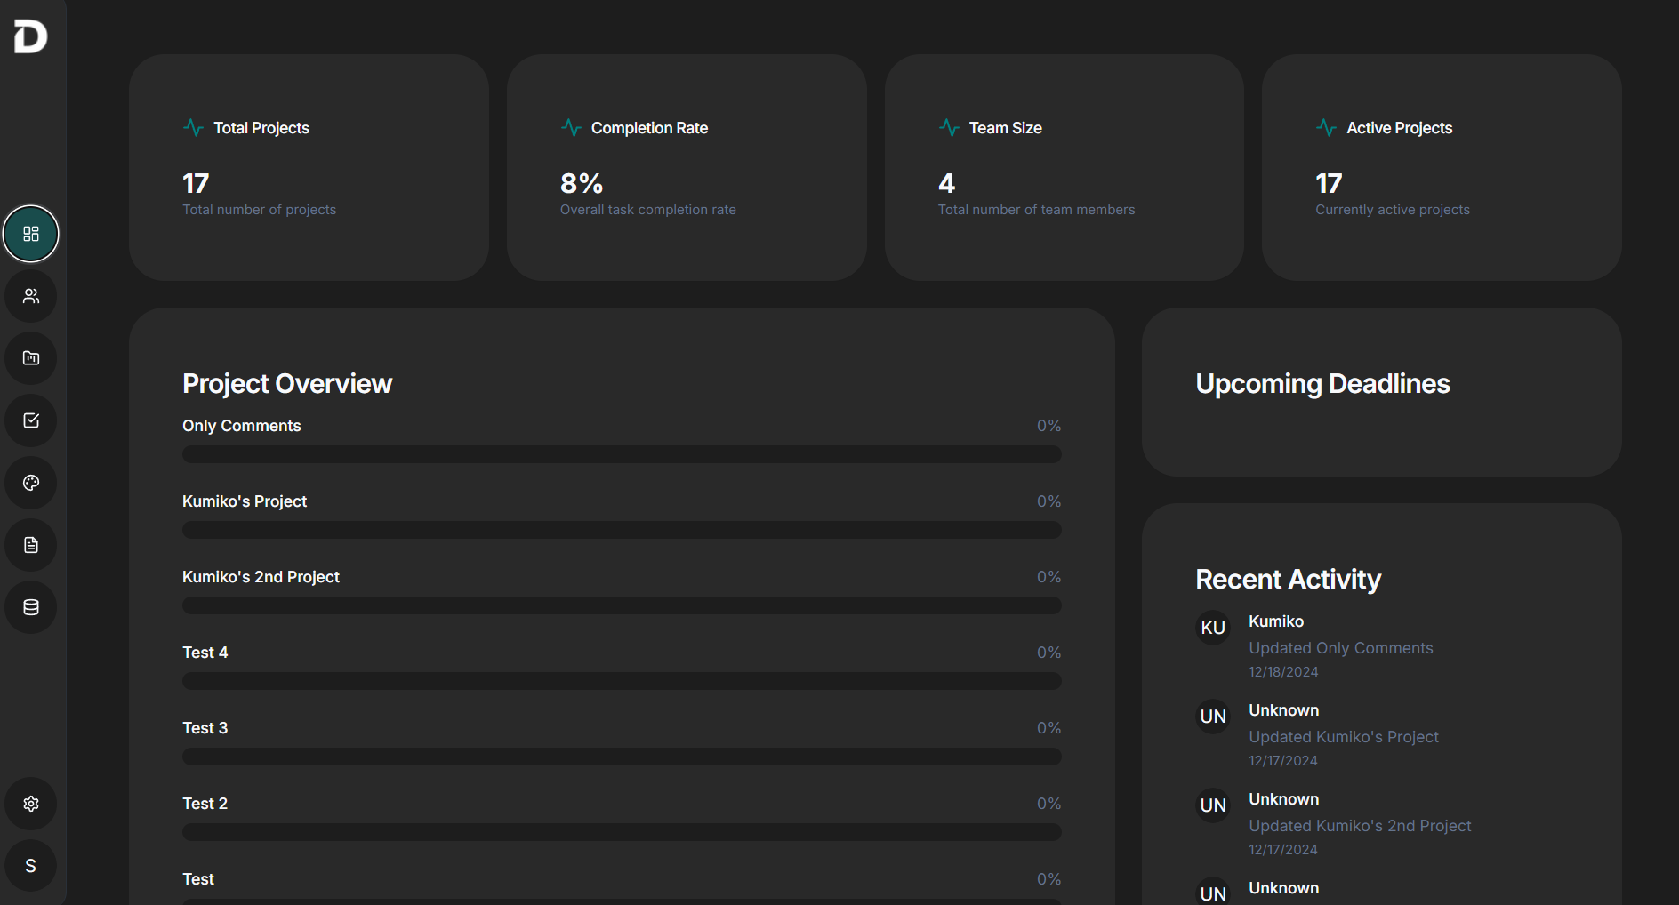Click the Kumiko name in Recent Activity
Viewport: 1679px width, 905px height.
click(1276, 621)
